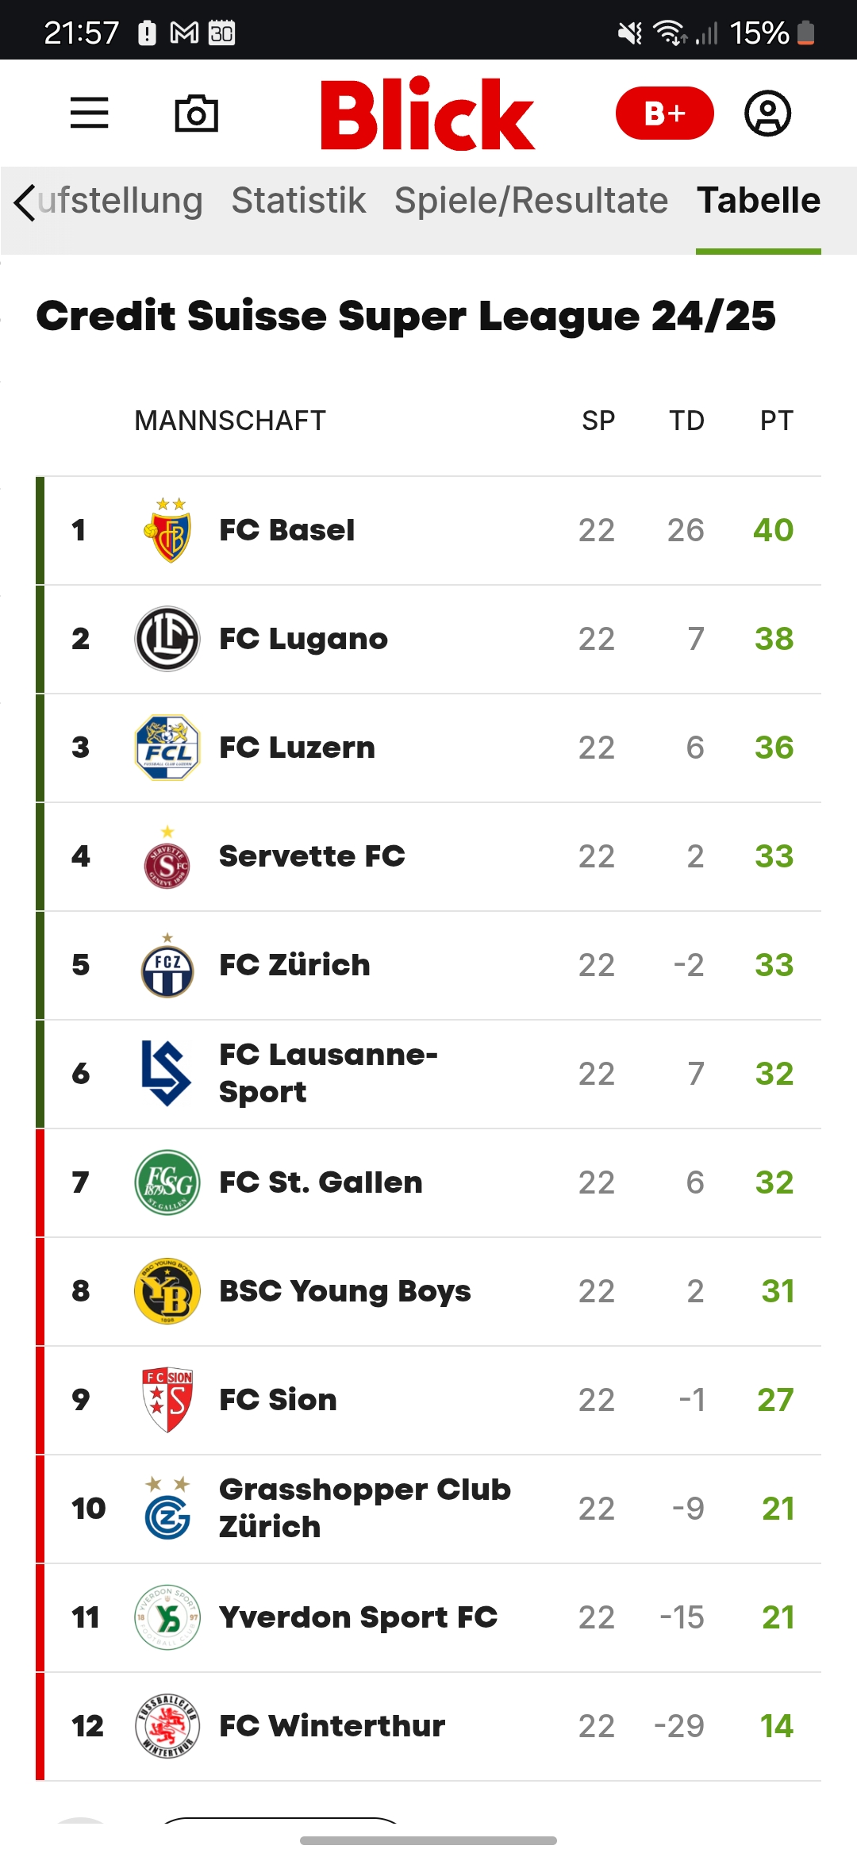Tap the FC Zürich club crest
The image size is (857, 1857).
tap(167, 967)
